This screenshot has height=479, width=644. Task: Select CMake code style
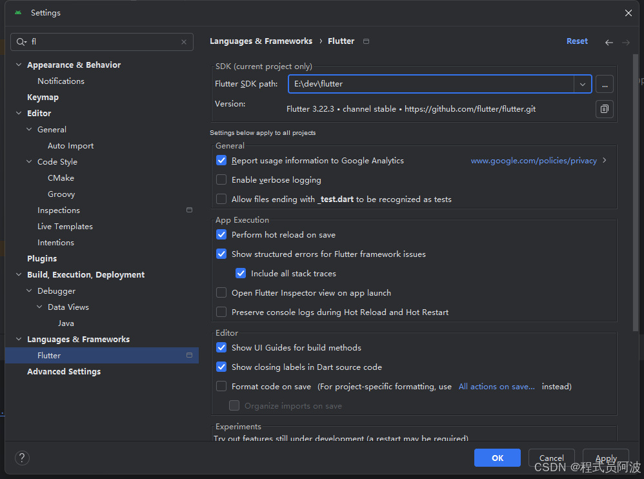point(61,178)
